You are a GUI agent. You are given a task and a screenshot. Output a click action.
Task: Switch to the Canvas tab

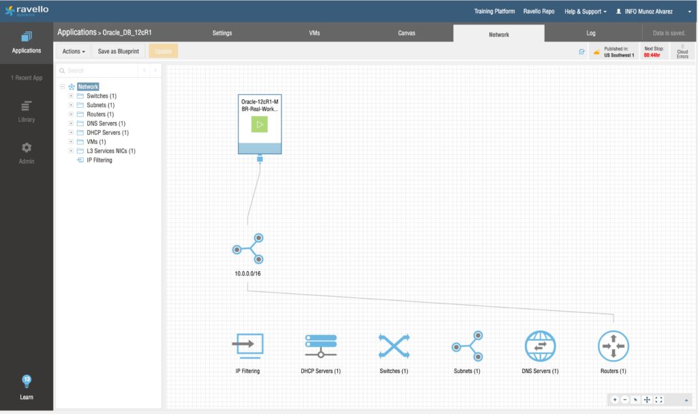(x=406, y=33)
